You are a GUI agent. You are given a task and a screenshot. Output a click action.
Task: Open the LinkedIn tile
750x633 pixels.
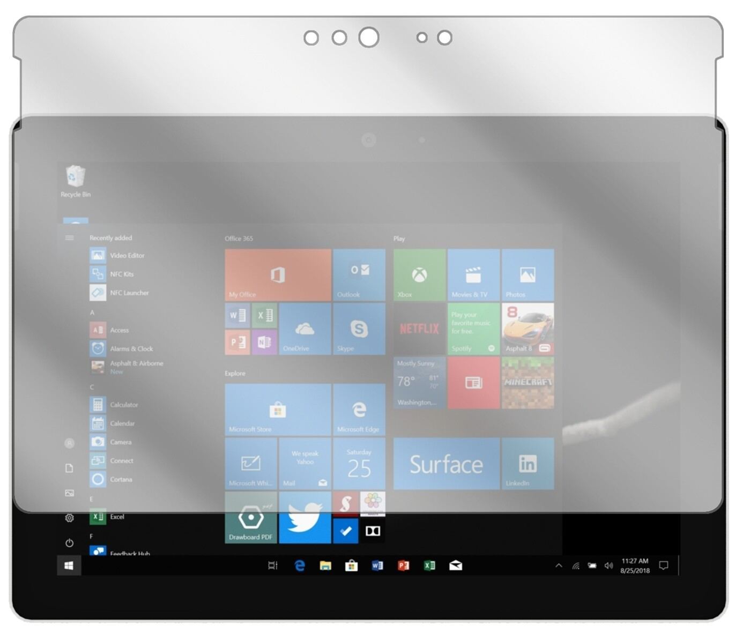[528, 464]
